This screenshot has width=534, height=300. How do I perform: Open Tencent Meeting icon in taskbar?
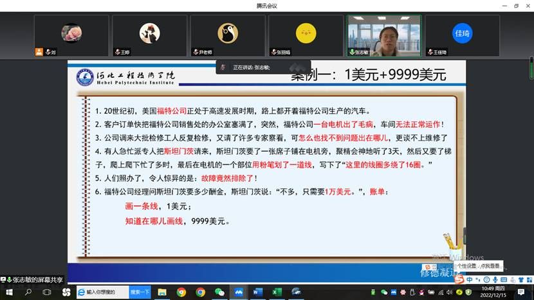[238, 292]
